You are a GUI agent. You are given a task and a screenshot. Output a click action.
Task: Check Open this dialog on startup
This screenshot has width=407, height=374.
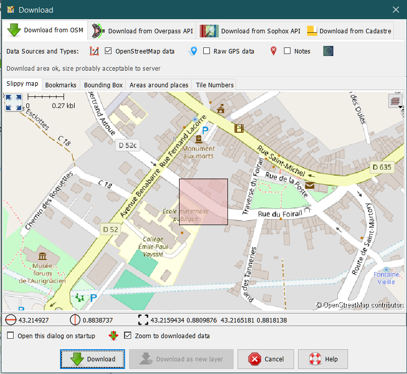pyautogui.click(x=11, y=336)
